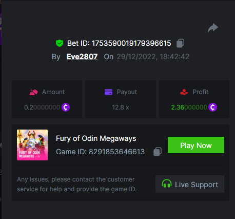Viewport: 235px width, 219px height.
Task: Click the 12.8 x payout value
Action: [121, 107]
